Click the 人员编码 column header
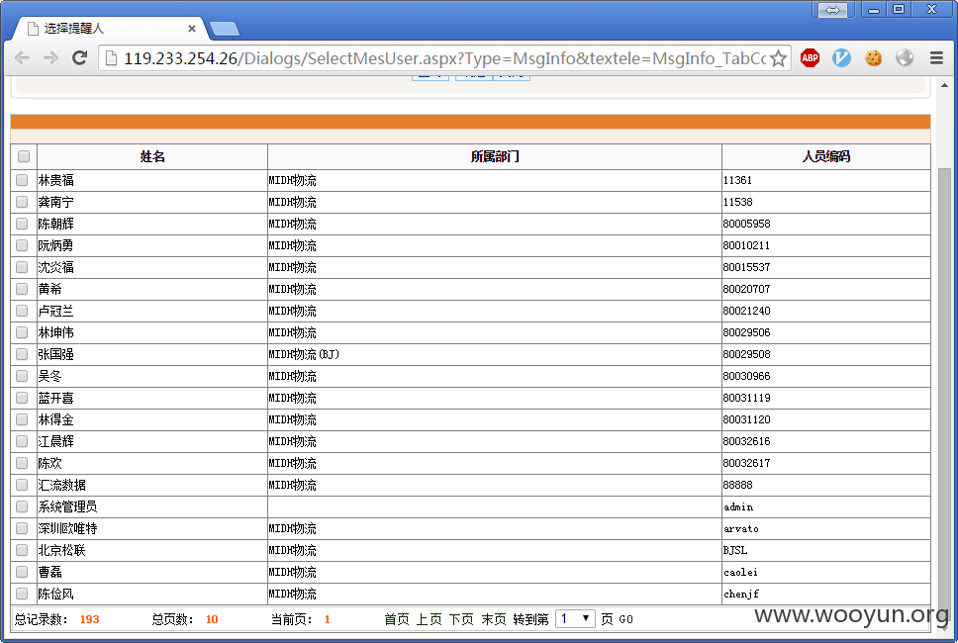958x643 pixels. 826,157
